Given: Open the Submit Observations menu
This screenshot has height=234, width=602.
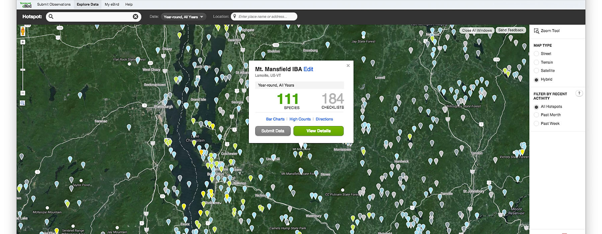Looking at the screenshot, I should point(54,4).
